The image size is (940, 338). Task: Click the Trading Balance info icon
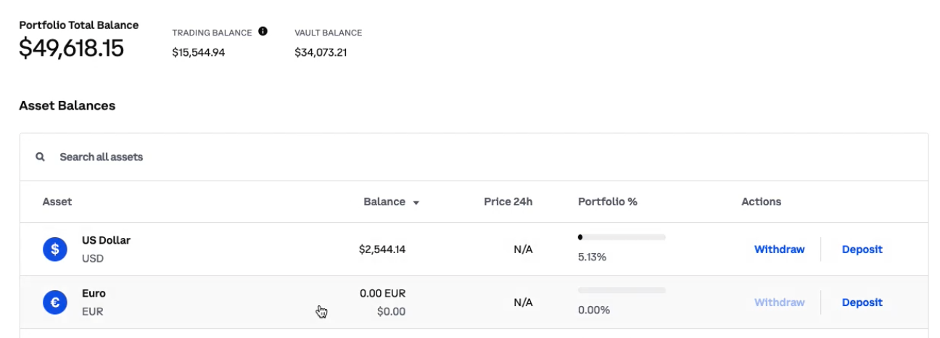(263, 31)
